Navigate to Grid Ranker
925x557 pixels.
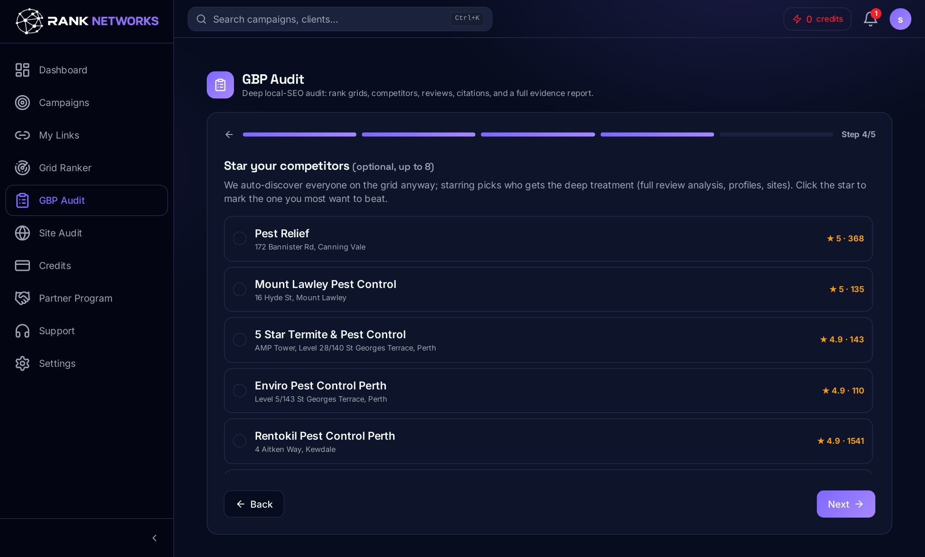(x=87, y=168)
